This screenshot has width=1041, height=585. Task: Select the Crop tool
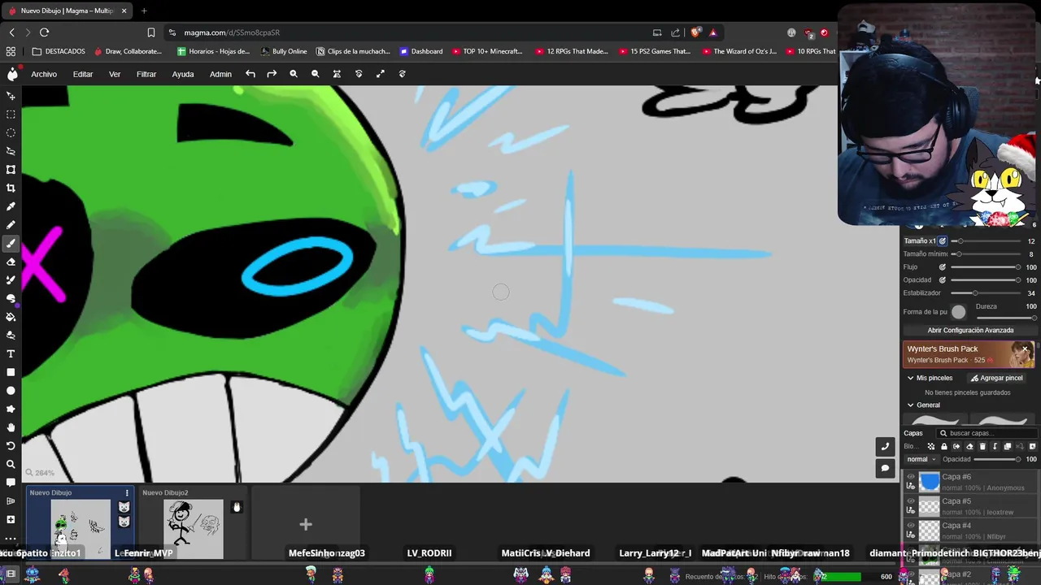(11, 188)
